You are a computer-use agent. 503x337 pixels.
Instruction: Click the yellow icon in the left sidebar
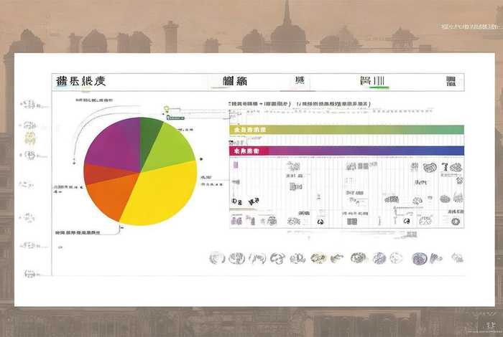tap(30, 138)
